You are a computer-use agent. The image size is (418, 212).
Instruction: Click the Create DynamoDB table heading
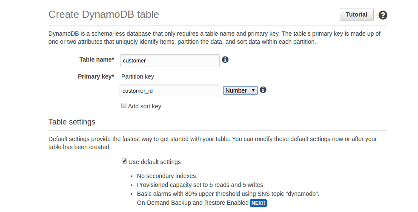104,14
